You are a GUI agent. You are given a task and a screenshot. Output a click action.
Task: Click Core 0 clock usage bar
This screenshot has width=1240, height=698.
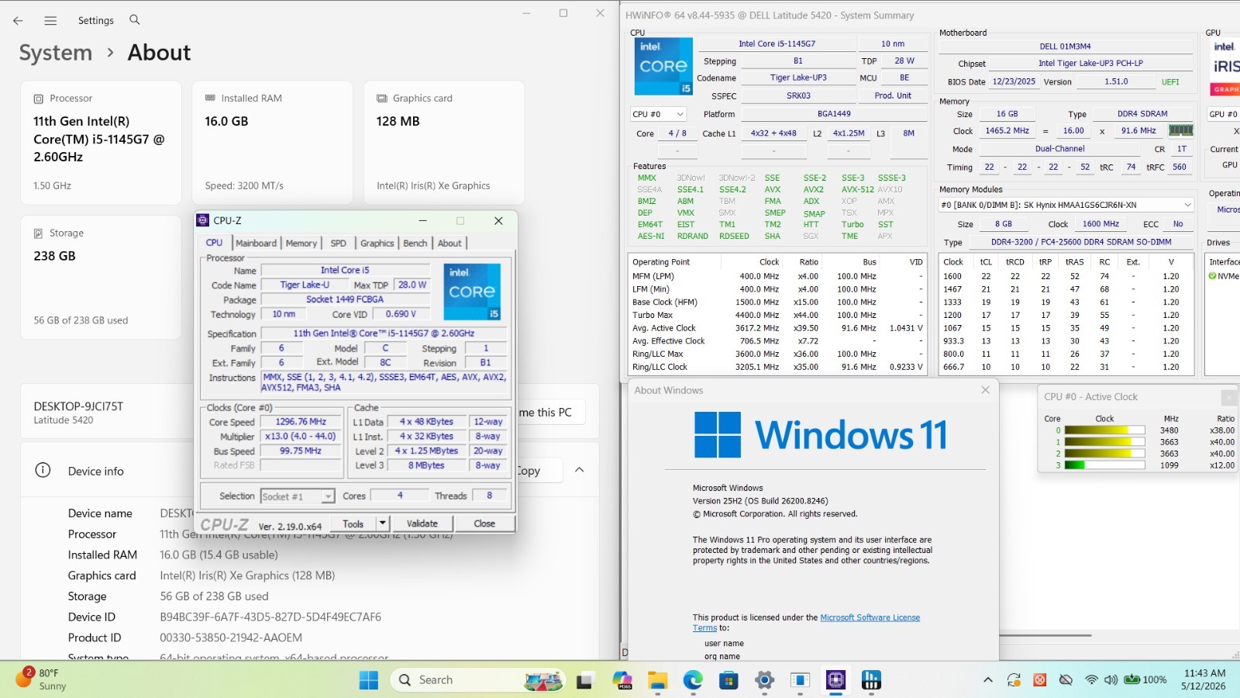point(1104,430)
